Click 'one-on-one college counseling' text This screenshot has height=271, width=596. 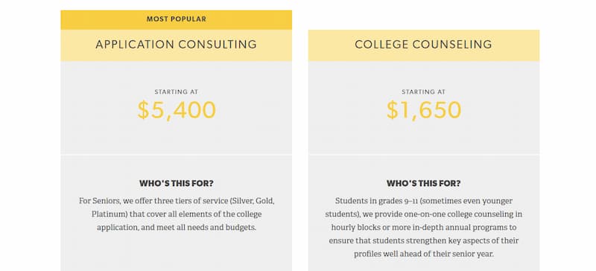[x=459, y=214]
